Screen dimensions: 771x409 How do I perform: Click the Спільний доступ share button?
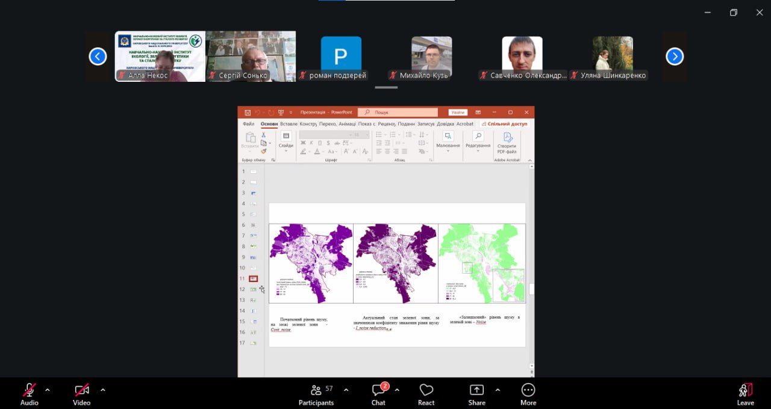click(505, 124)
